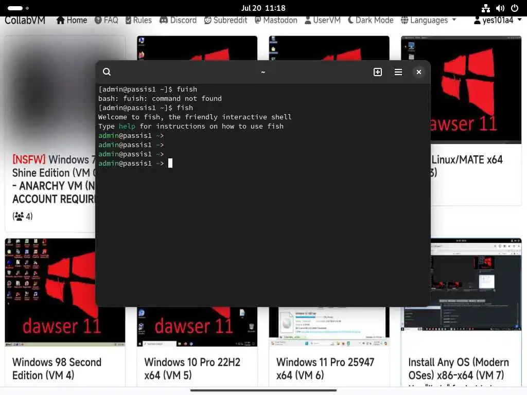The image size is (527, 395).
Task: Click the question mark icon beside FAQ
Action: point(98,20)
